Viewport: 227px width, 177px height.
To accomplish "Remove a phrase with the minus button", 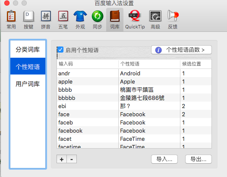I will click(72, 159).
